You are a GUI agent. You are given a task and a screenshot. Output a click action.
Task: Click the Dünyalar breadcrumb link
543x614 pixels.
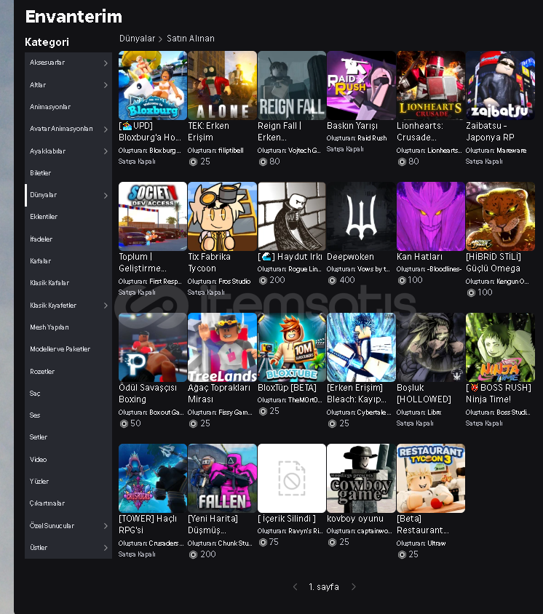click(137, 39)
